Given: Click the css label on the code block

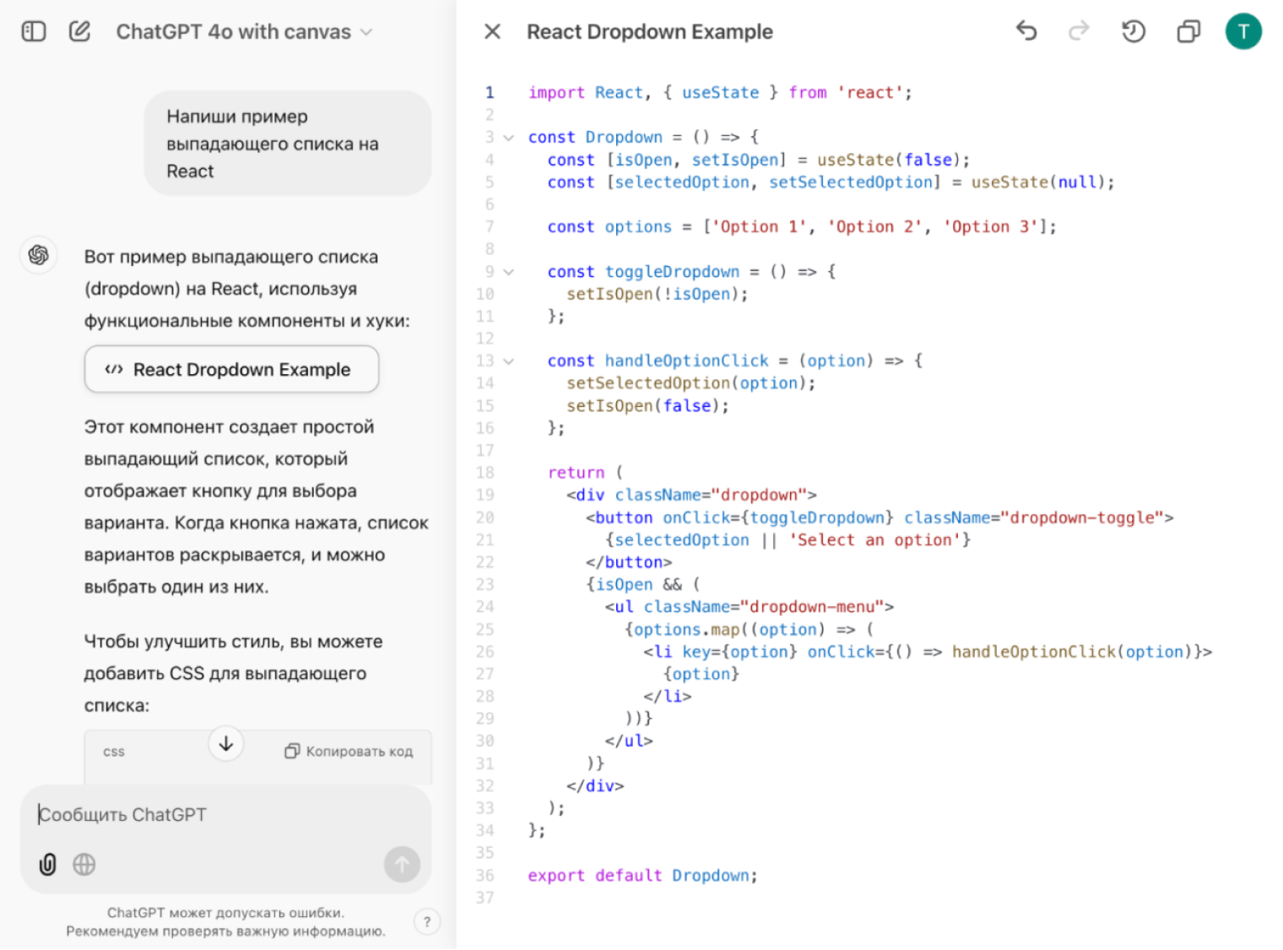Looking at the screenshot, I should coord(114,752).
